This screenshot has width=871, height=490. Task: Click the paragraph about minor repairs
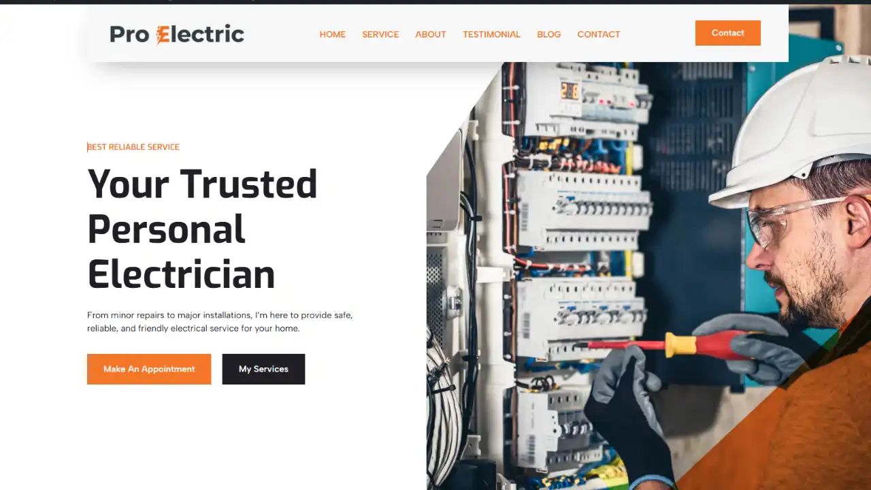(220, 322)
